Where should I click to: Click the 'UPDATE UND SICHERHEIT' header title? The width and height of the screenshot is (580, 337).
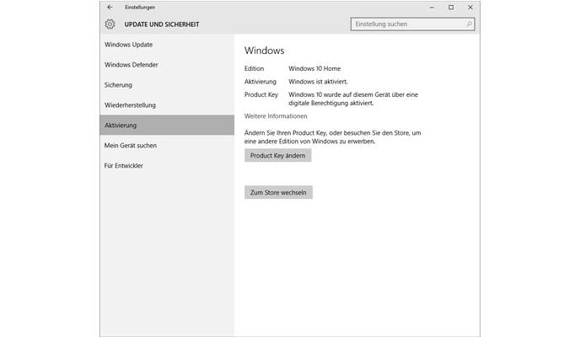pos(164,24)
